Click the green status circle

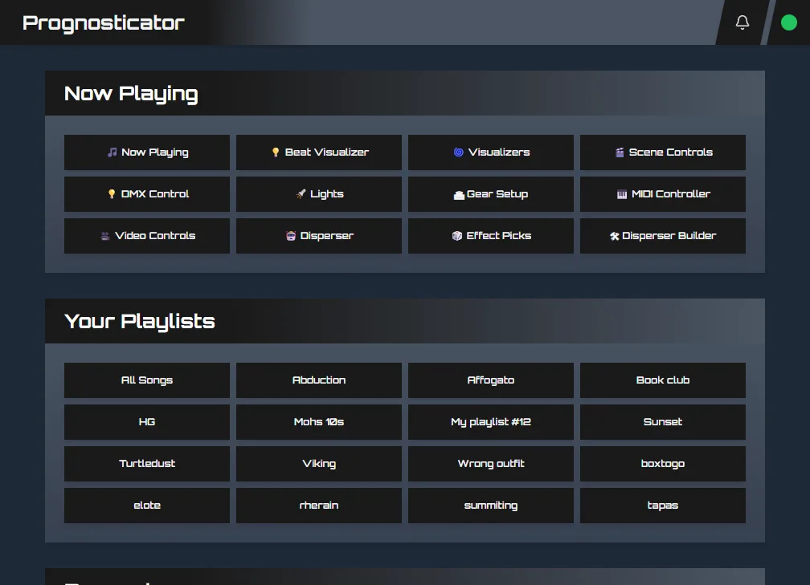tap(788, 22)
